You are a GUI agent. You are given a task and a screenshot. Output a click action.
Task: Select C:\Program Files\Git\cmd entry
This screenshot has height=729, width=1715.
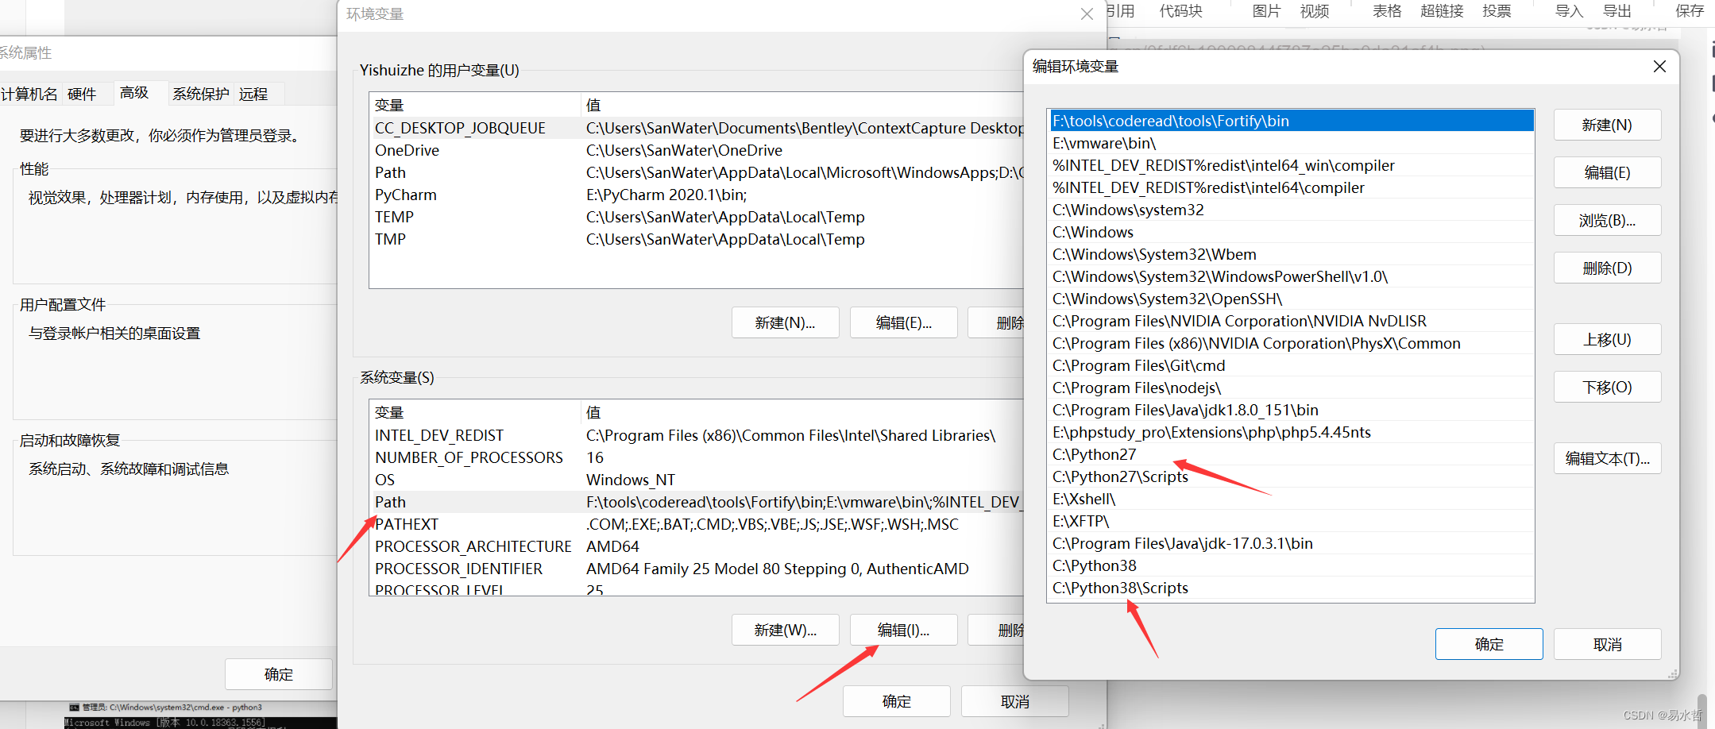(1291, 365)
